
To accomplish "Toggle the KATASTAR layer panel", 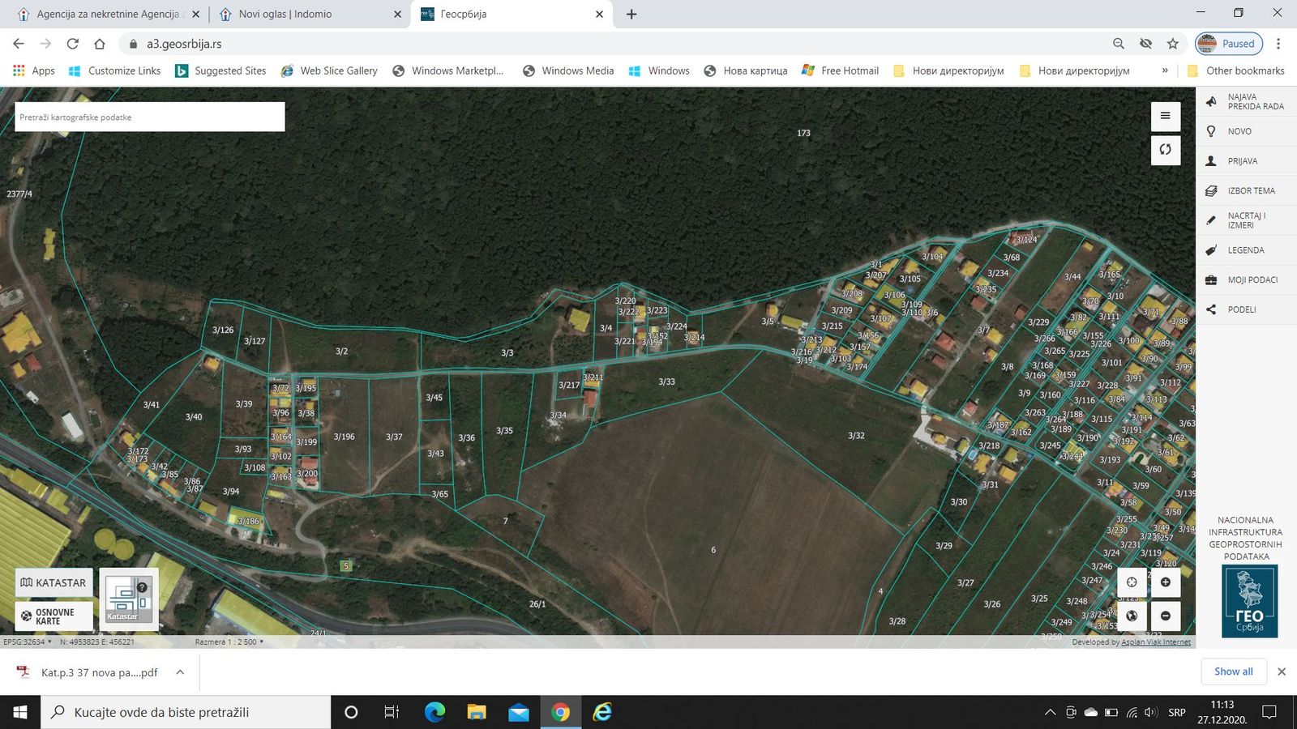I will click(54, 582).
